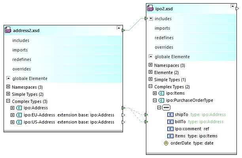Expand Elemente (2) in ipo2.xsd
This screenshot has width=242, height=158.
[x=151, y=72]
